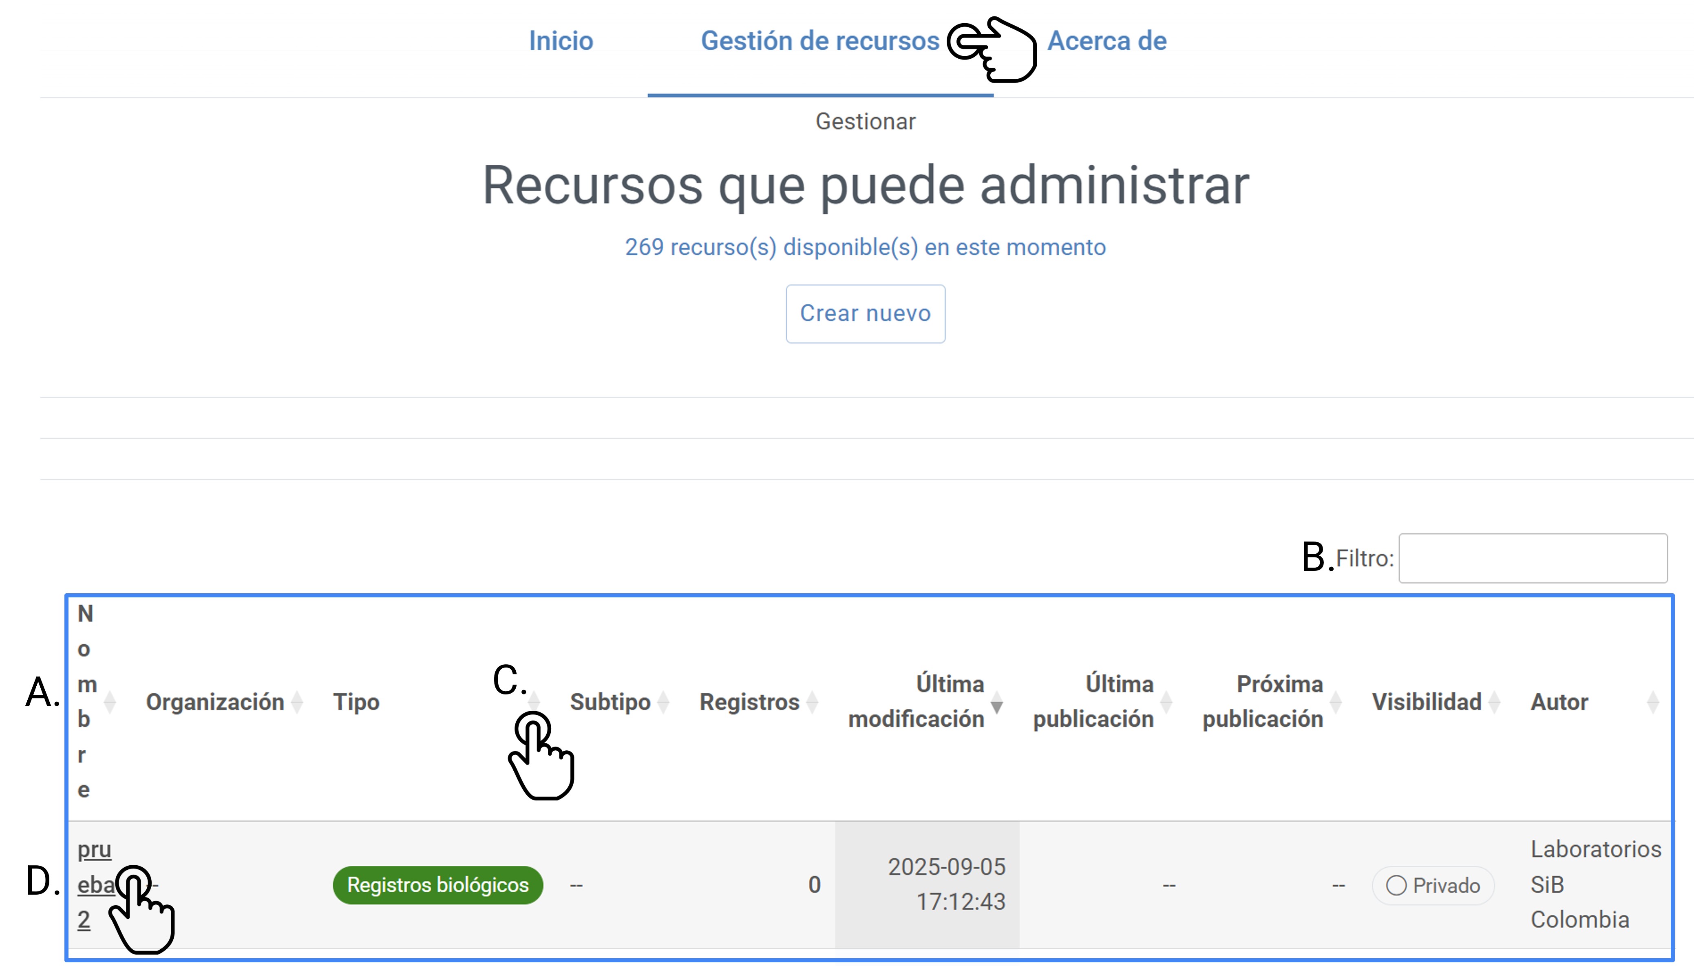Click the Nombre column sort arrows
This screenshot has height=966, width=1694.
110,702
